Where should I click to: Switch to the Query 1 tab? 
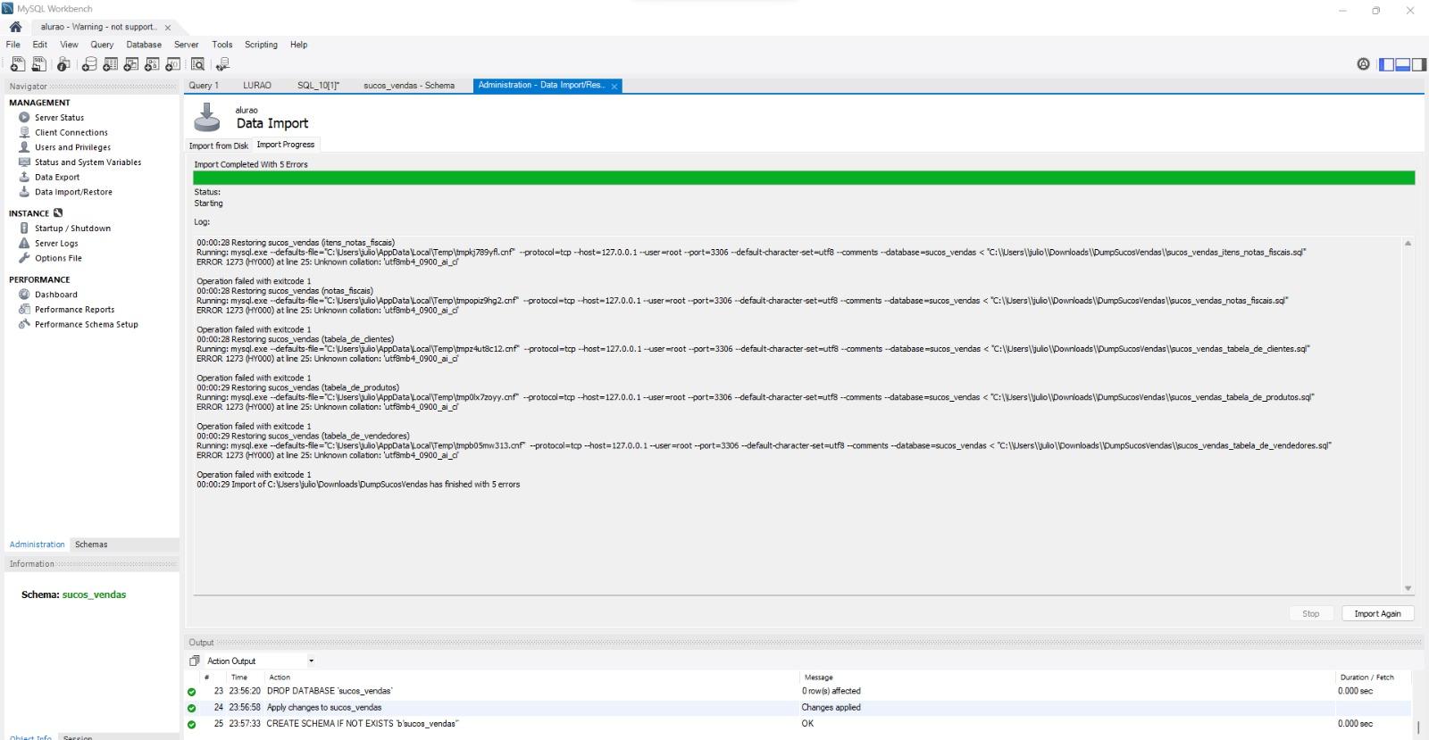tap(204, 86)
